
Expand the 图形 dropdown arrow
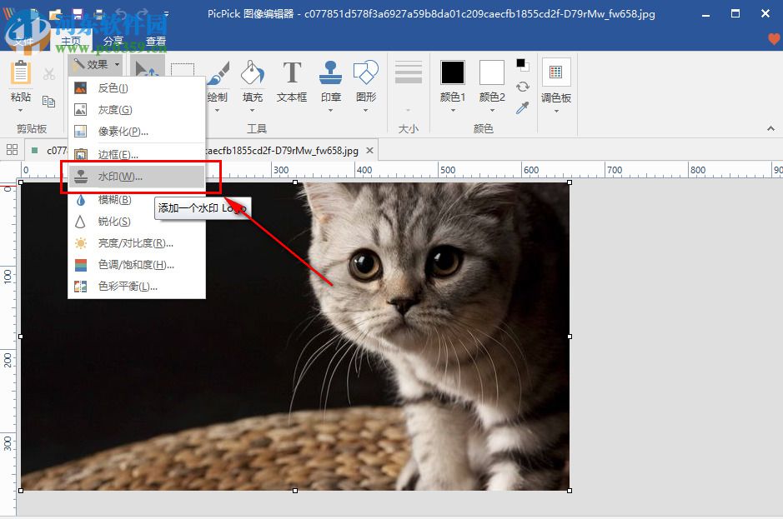pyautogui.click(x=366, y=110)
